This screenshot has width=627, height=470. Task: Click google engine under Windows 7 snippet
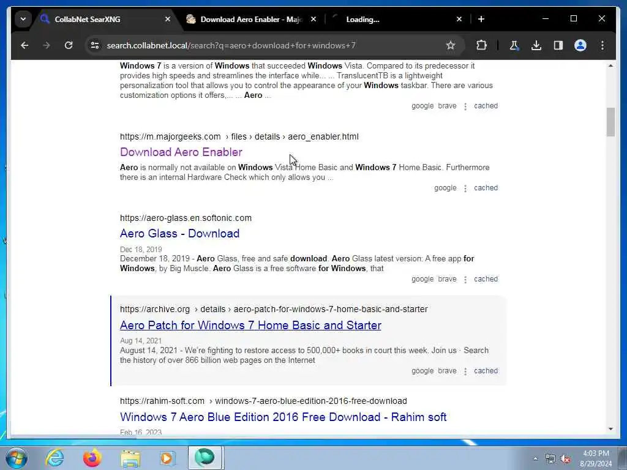pyautogui.click(x=422, y=106)
